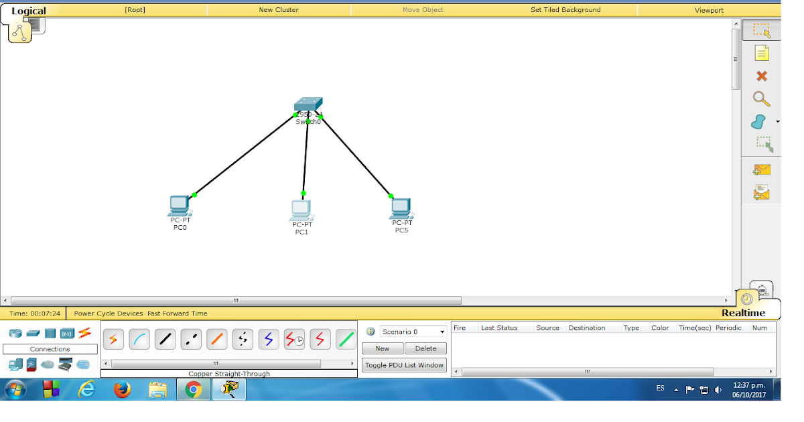Image resolution: width=804 pixels, height=422 pixels.
Task: Toggle PDU List Window
Action: (404, 365)
